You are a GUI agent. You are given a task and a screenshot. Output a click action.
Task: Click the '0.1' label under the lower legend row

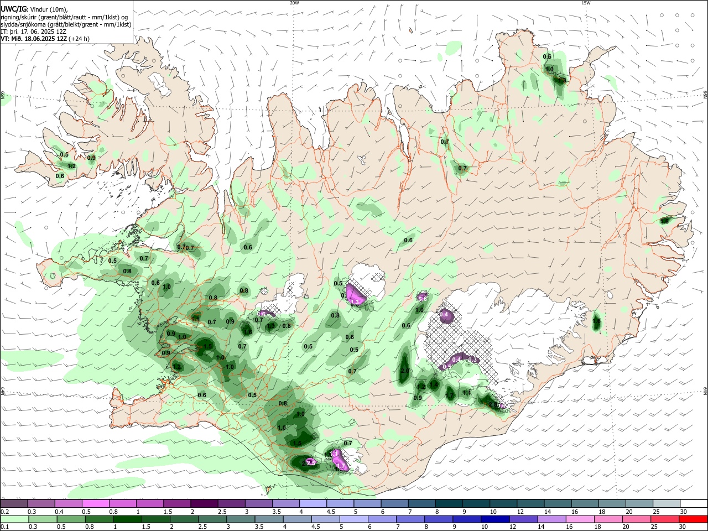4,527
